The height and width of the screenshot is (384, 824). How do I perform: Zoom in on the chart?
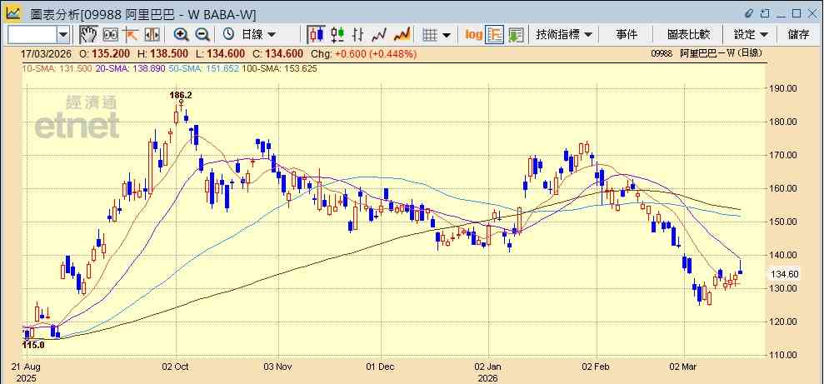(x=182, y=35)
